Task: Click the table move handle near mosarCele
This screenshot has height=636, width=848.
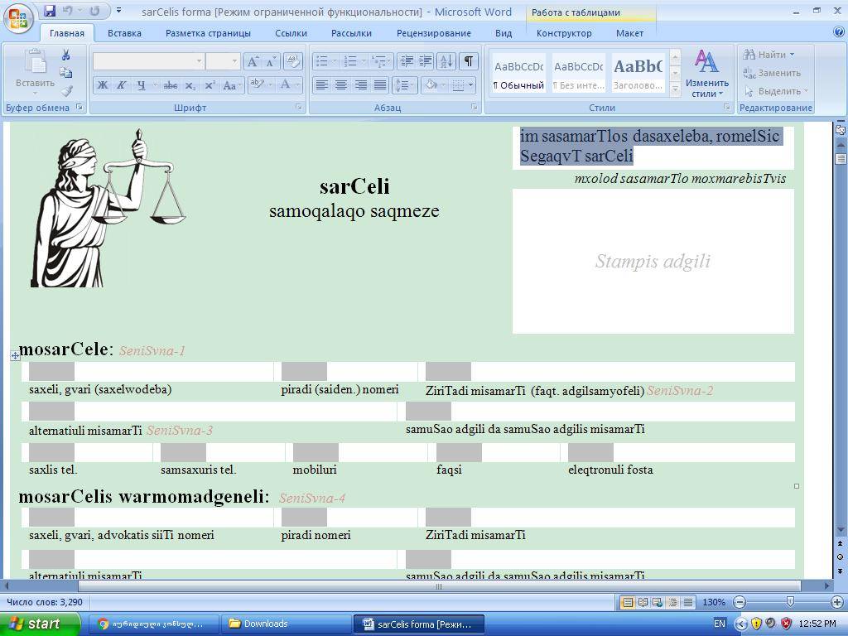Action: [x=15, y=355]
